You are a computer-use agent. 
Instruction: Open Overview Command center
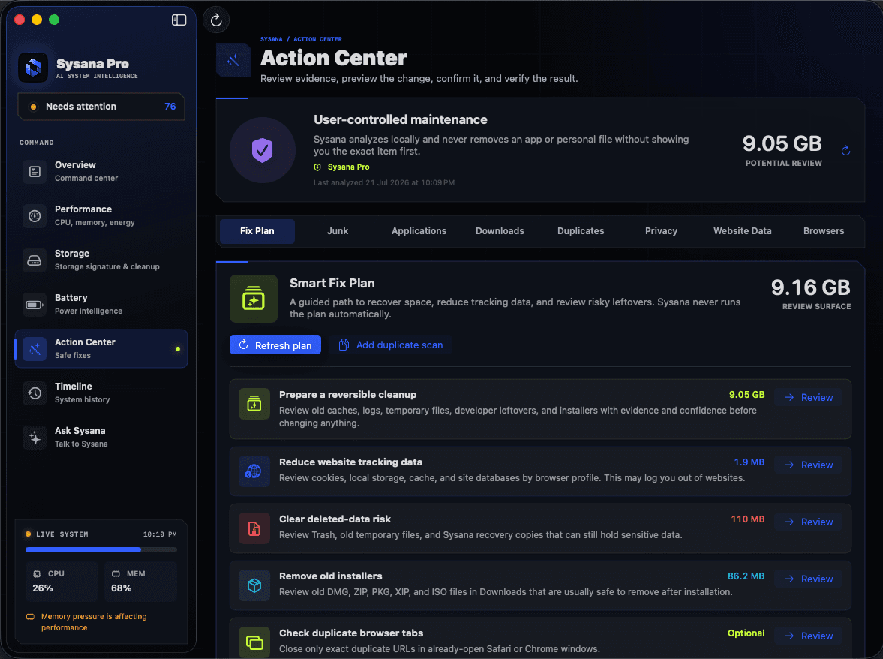101,171
